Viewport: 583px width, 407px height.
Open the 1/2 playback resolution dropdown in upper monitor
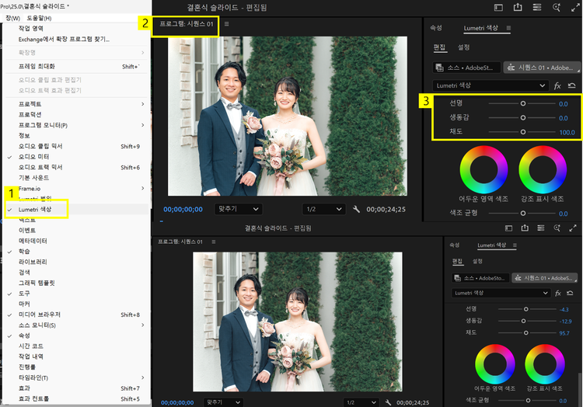(323, 209)
